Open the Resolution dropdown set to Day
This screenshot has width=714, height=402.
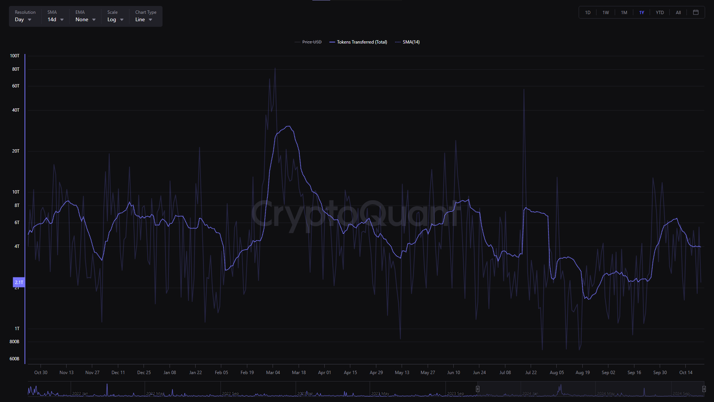(x=25, y=16)
